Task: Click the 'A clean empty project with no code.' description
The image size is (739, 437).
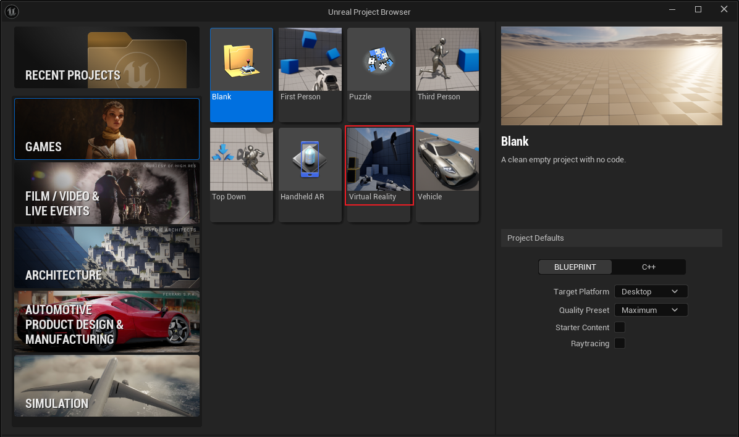Action: click(x=563, y=160)
